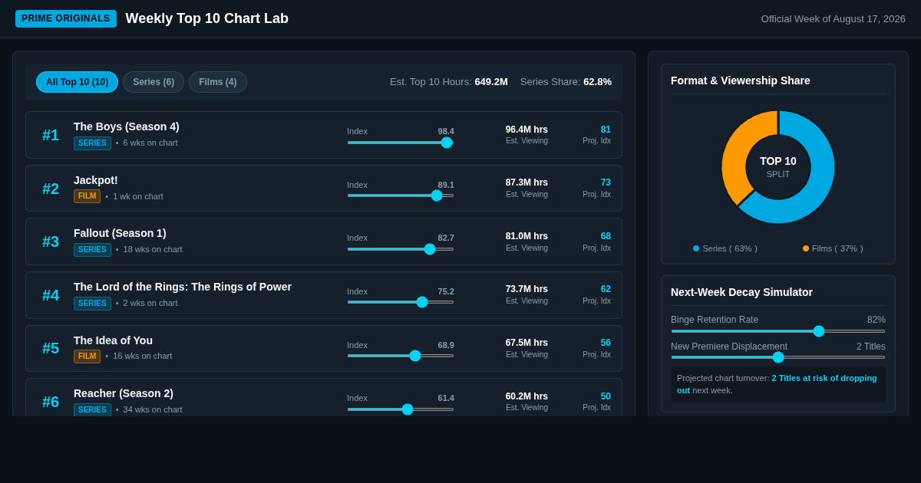Screen dimensions: 921x483
Task: Click the #4 rank number
Action: (51, 295)
